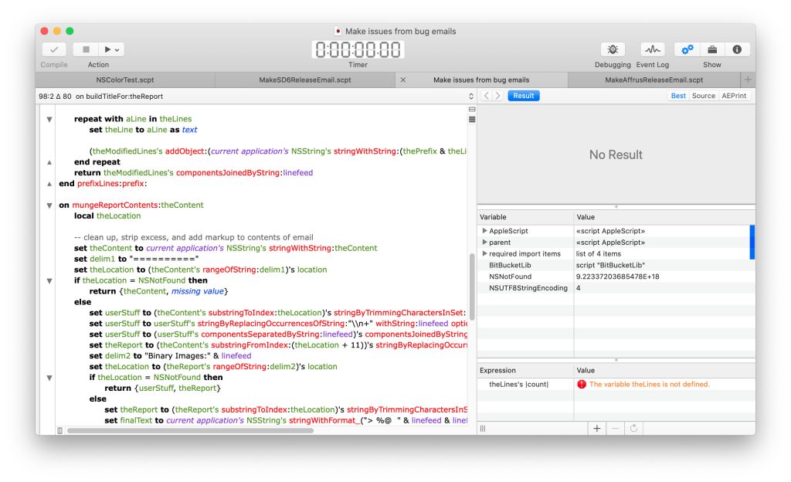Screen dimensions: 791x482
Task: Switch to MakeAffrusReleaseEmail.scpt tab
Action: 654,80
